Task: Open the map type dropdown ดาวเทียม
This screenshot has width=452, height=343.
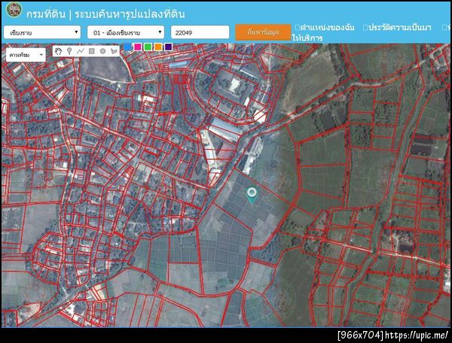Action: [x=26, y=55]
